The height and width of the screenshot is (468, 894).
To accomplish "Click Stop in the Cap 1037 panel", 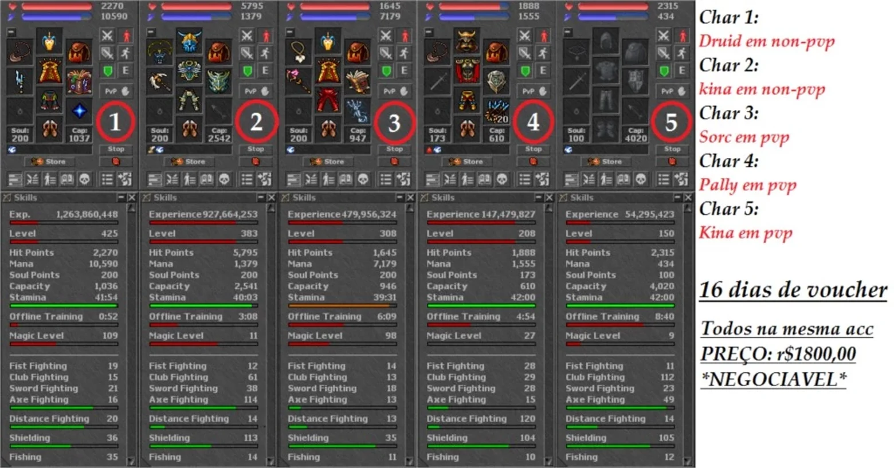I will pyautogui.click(x=116, y=149).
